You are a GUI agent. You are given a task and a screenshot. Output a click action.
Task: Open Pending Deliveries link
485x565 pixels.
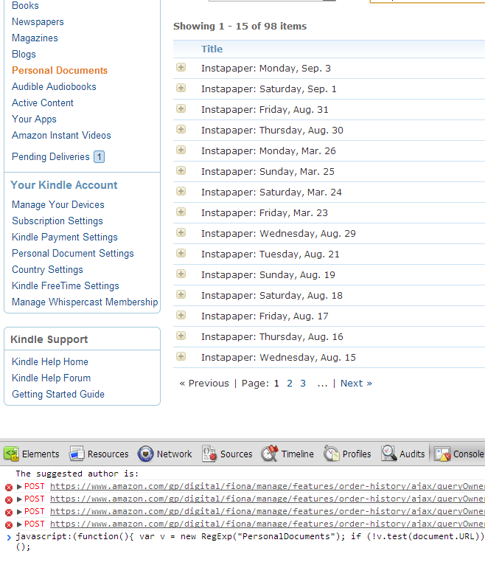(x=51, y=157)
